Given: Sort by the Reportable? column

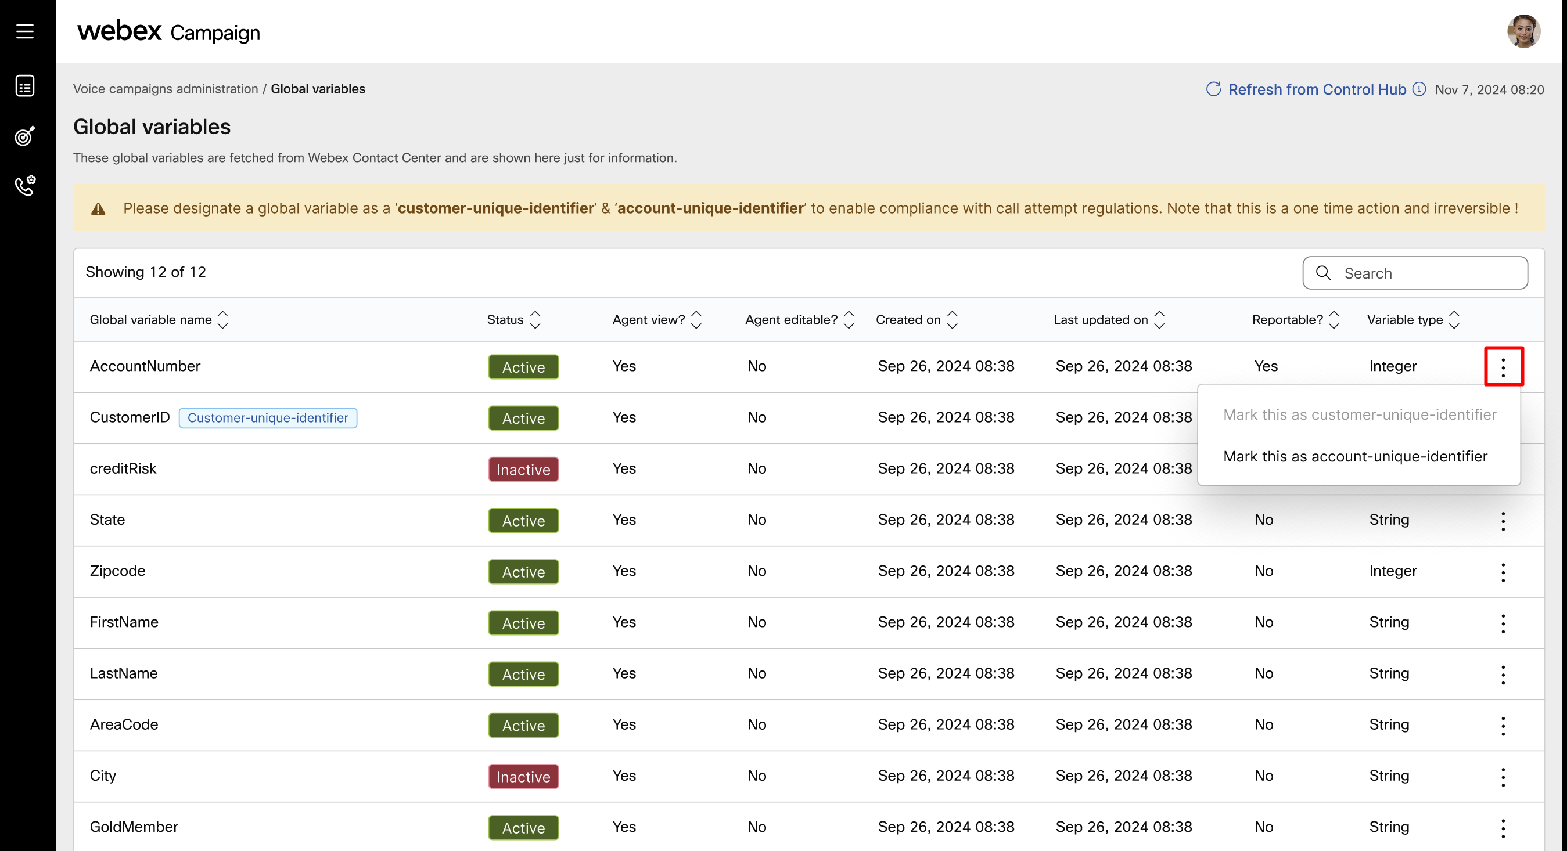Looking at the screenshot, I should point(1334,320).
